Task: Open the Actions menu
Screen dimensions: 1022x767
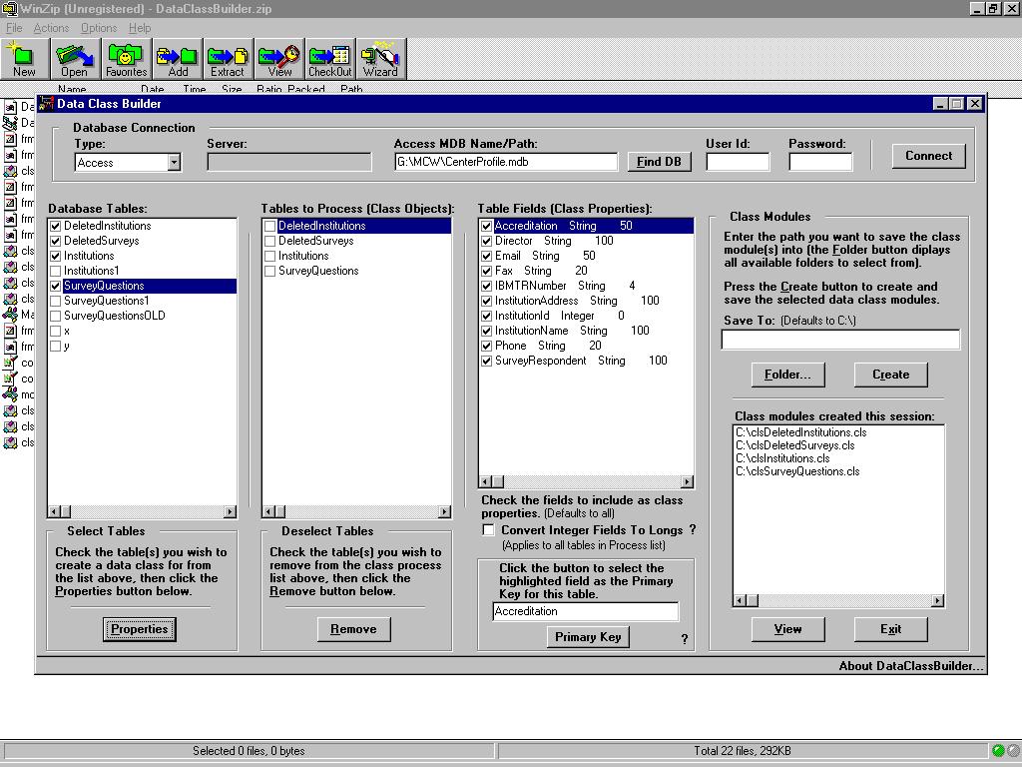Action: (x=51, y=28)
